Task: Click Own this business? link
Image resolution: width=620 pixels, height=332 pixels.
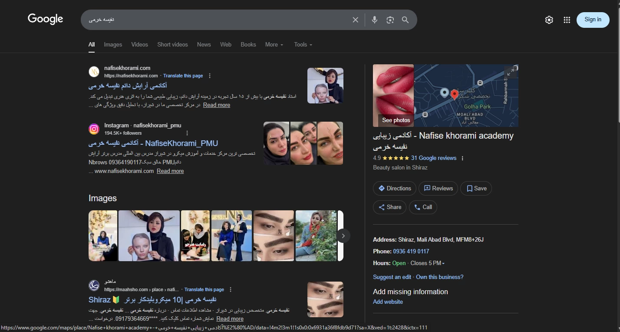Action: 440,277
